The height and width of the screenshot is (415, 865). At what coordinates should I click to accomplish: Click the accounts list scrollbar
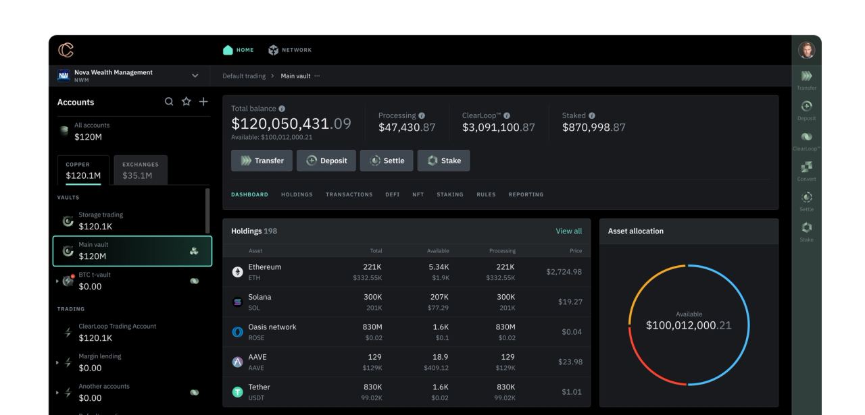207,211
